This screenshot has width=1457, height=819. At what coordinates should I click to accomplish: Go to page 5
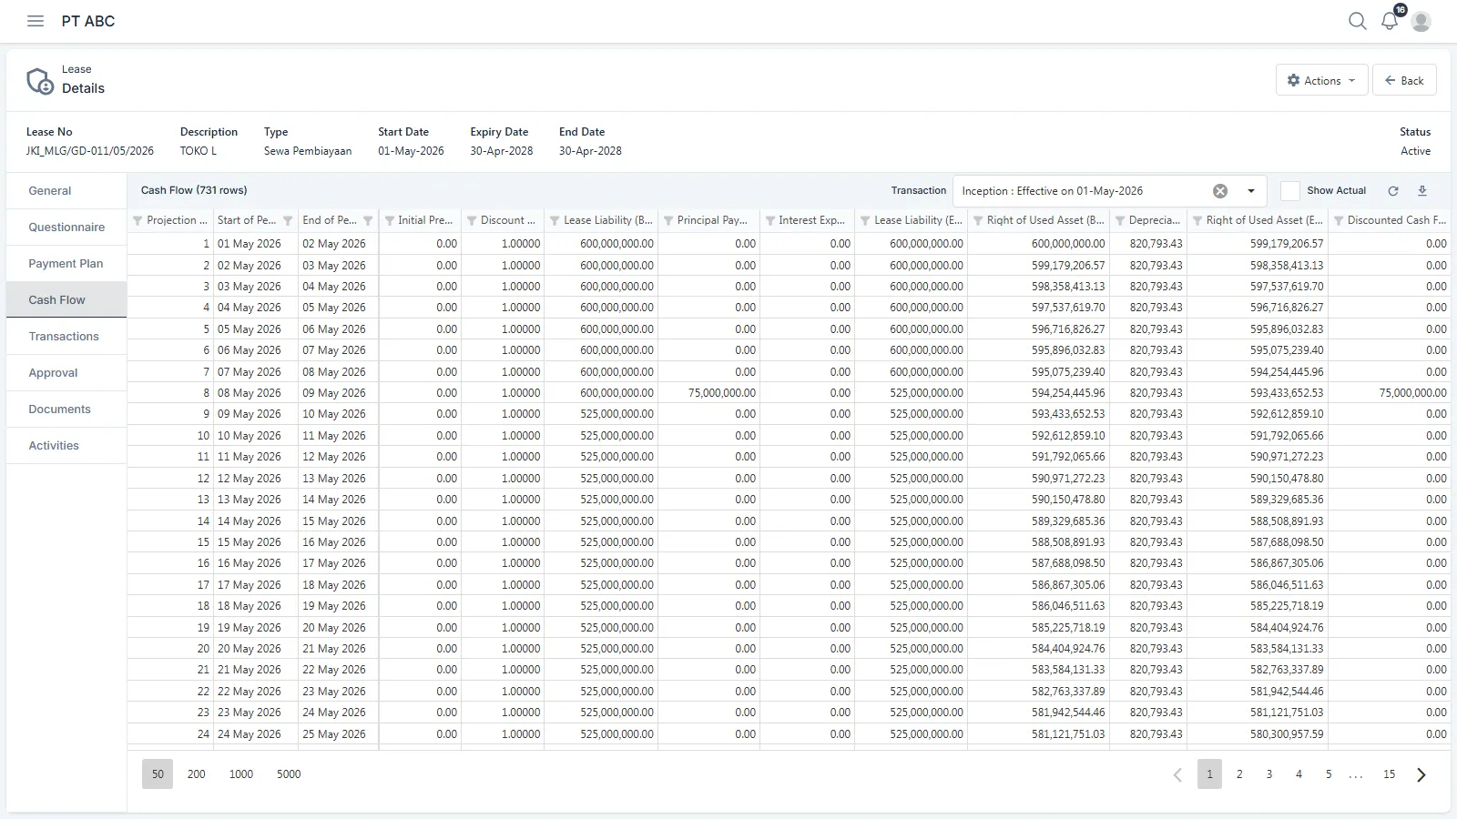(x=1329, y=774)
